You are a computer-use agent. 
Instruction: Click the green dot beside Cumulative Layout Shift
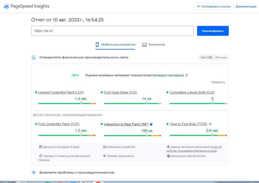click(x=167, y=93)
